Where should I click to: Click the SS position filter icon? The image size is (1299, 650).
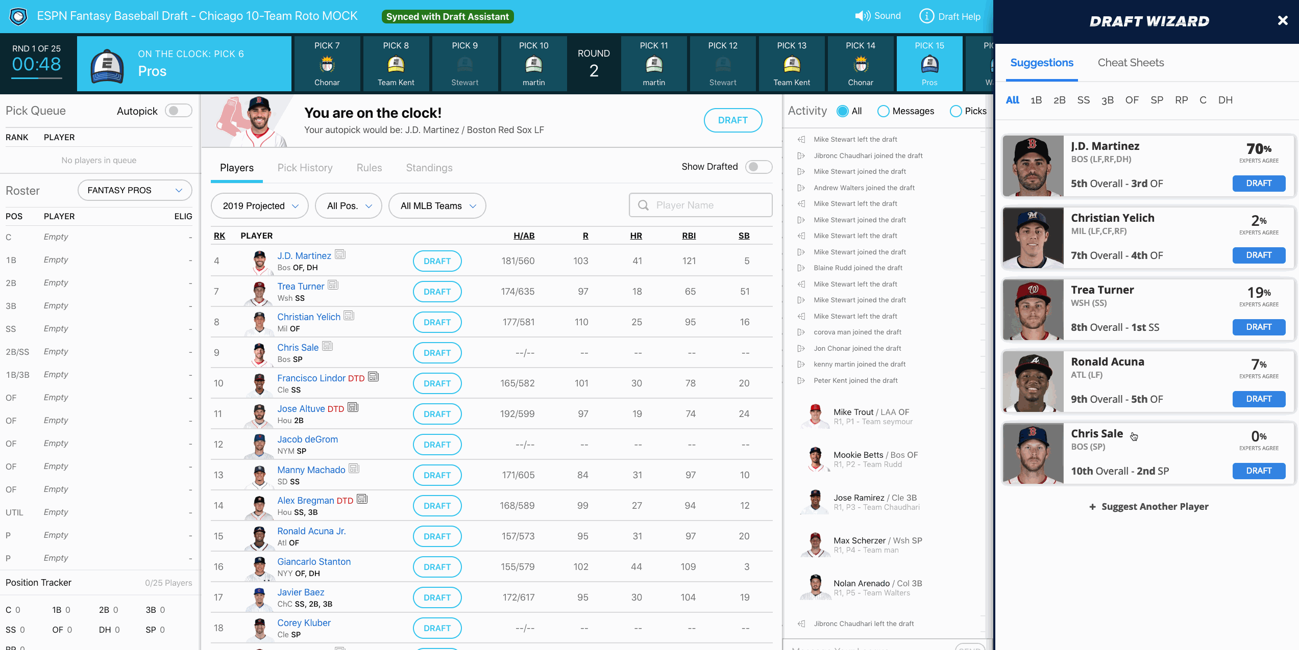[x=1083, y=99]
